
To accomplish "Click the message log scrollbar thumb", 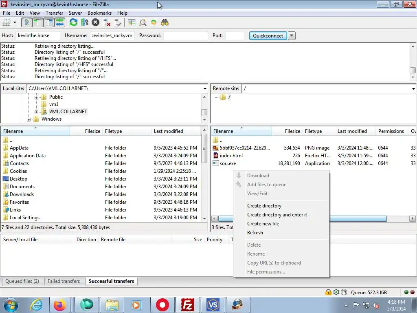I will 413,70.
